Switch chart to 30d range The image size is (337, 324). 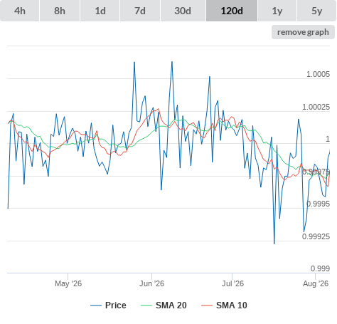pyautogui.click(x=183, y=11)
